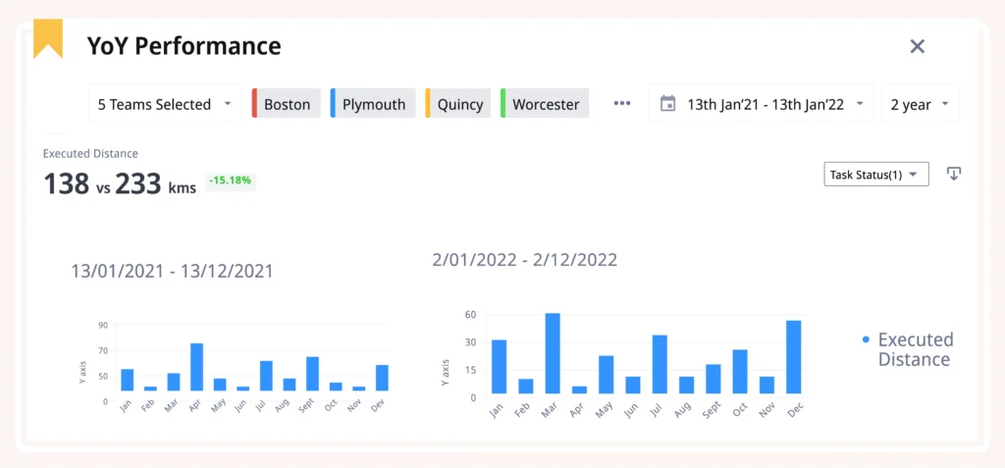Click the download chart icon
The image size is (1005, 468).
(953, 174)
